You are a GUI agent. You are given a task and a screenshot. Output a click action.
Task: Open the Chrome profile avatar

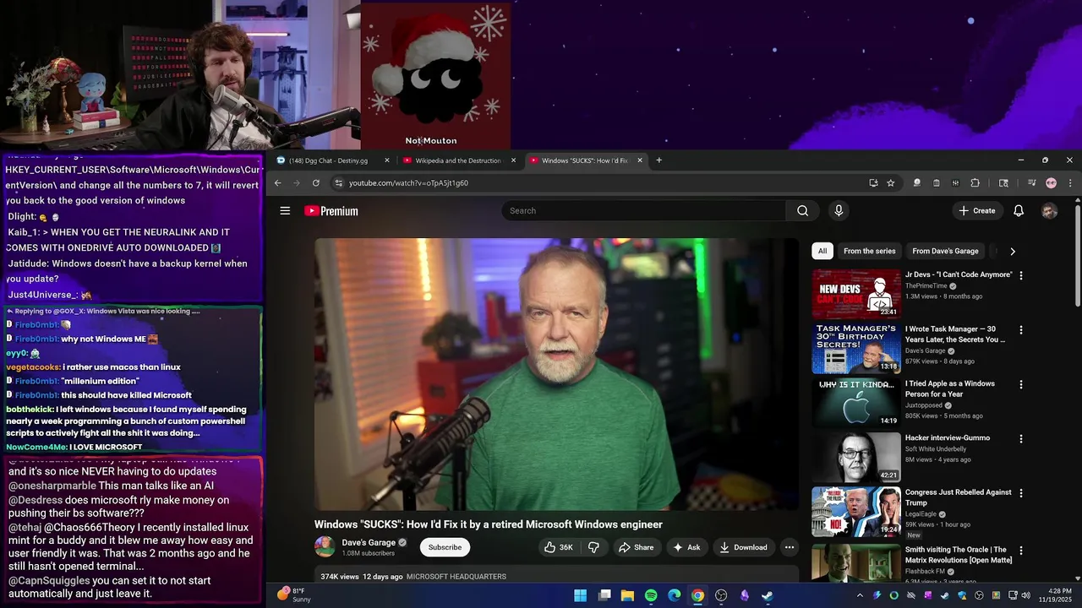click(1051, 183)
